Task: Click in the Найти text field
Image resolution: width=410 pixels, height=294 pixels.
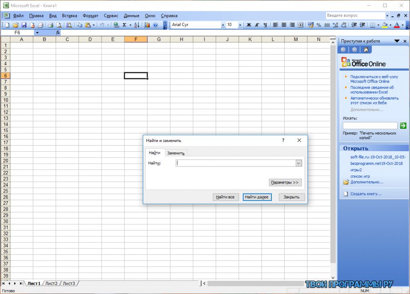Action: [236, 163]
